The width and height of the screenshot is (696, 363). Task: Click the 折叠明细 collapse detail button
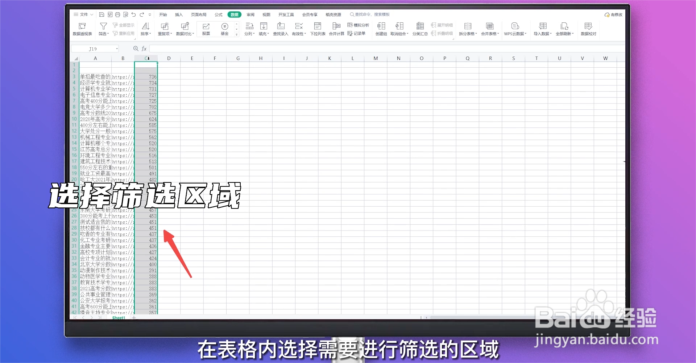(442, 33)
